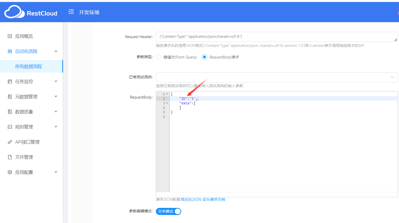399x223 pixels.
Task: Click the 数据质量 list icon
Action: tap(10, 112)
